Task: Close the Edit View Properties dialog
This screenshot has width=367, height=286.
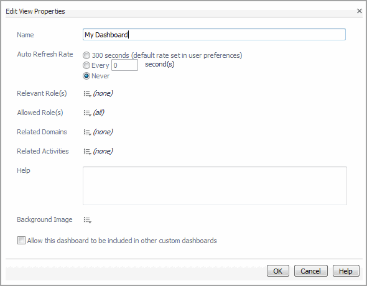Action: (x=360, y=11)
